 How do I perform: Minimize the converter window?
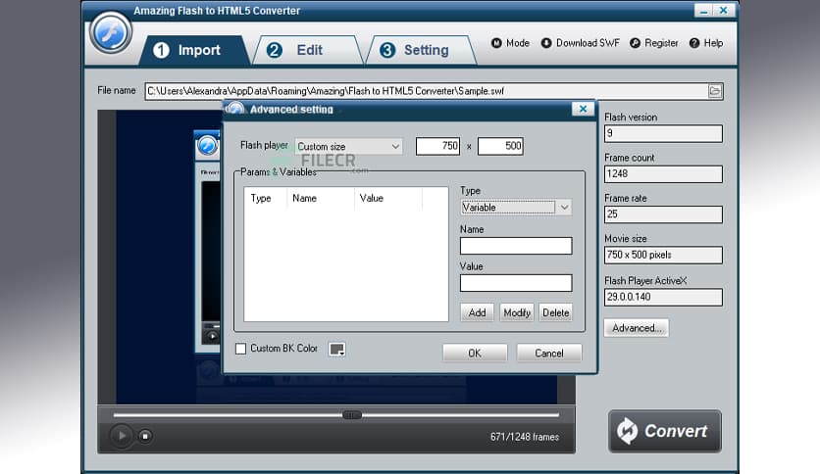click(x=703, y=11)
